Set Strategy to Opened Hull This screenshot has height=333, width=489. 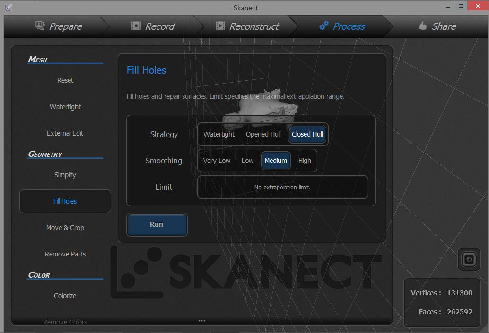(x=263, y=134)
